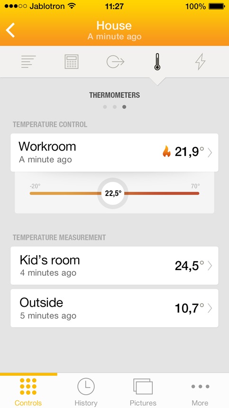
Task: Tap the Workroom heating flame icon
Action: point(166,151)
